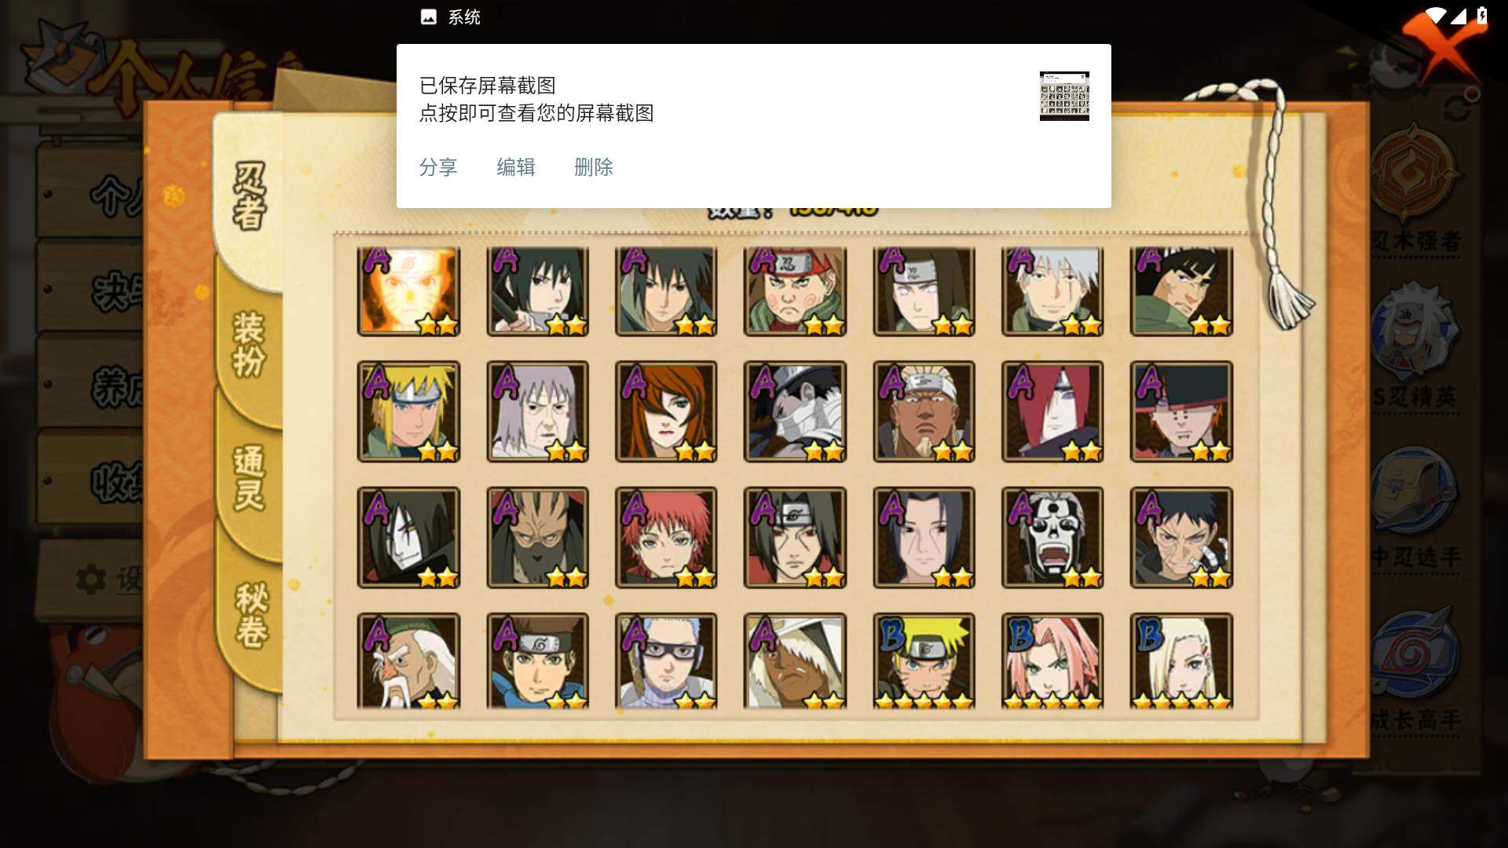Switch to the 装扮 side tab

click(x=249, y=344)
